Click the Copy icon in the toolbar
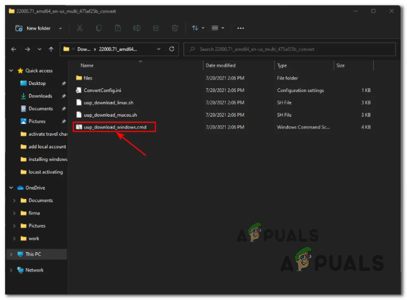Screen dimensions: 407x300 pyautogui.click(x=98, y=28)
